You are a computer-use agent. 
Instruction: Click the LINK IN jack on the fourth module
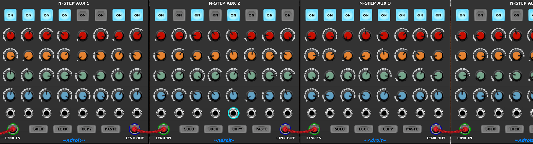(x=465, y=129)
